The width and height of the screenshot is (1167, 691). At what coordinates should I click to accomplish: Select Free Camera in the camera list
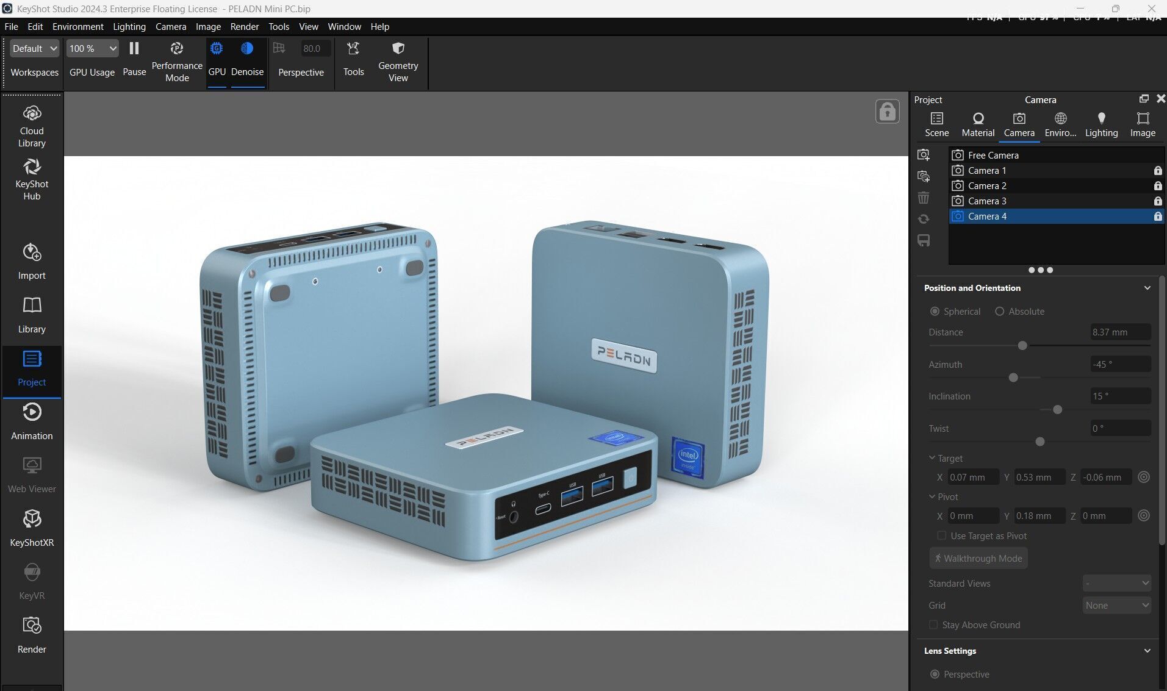(1056, 155)
